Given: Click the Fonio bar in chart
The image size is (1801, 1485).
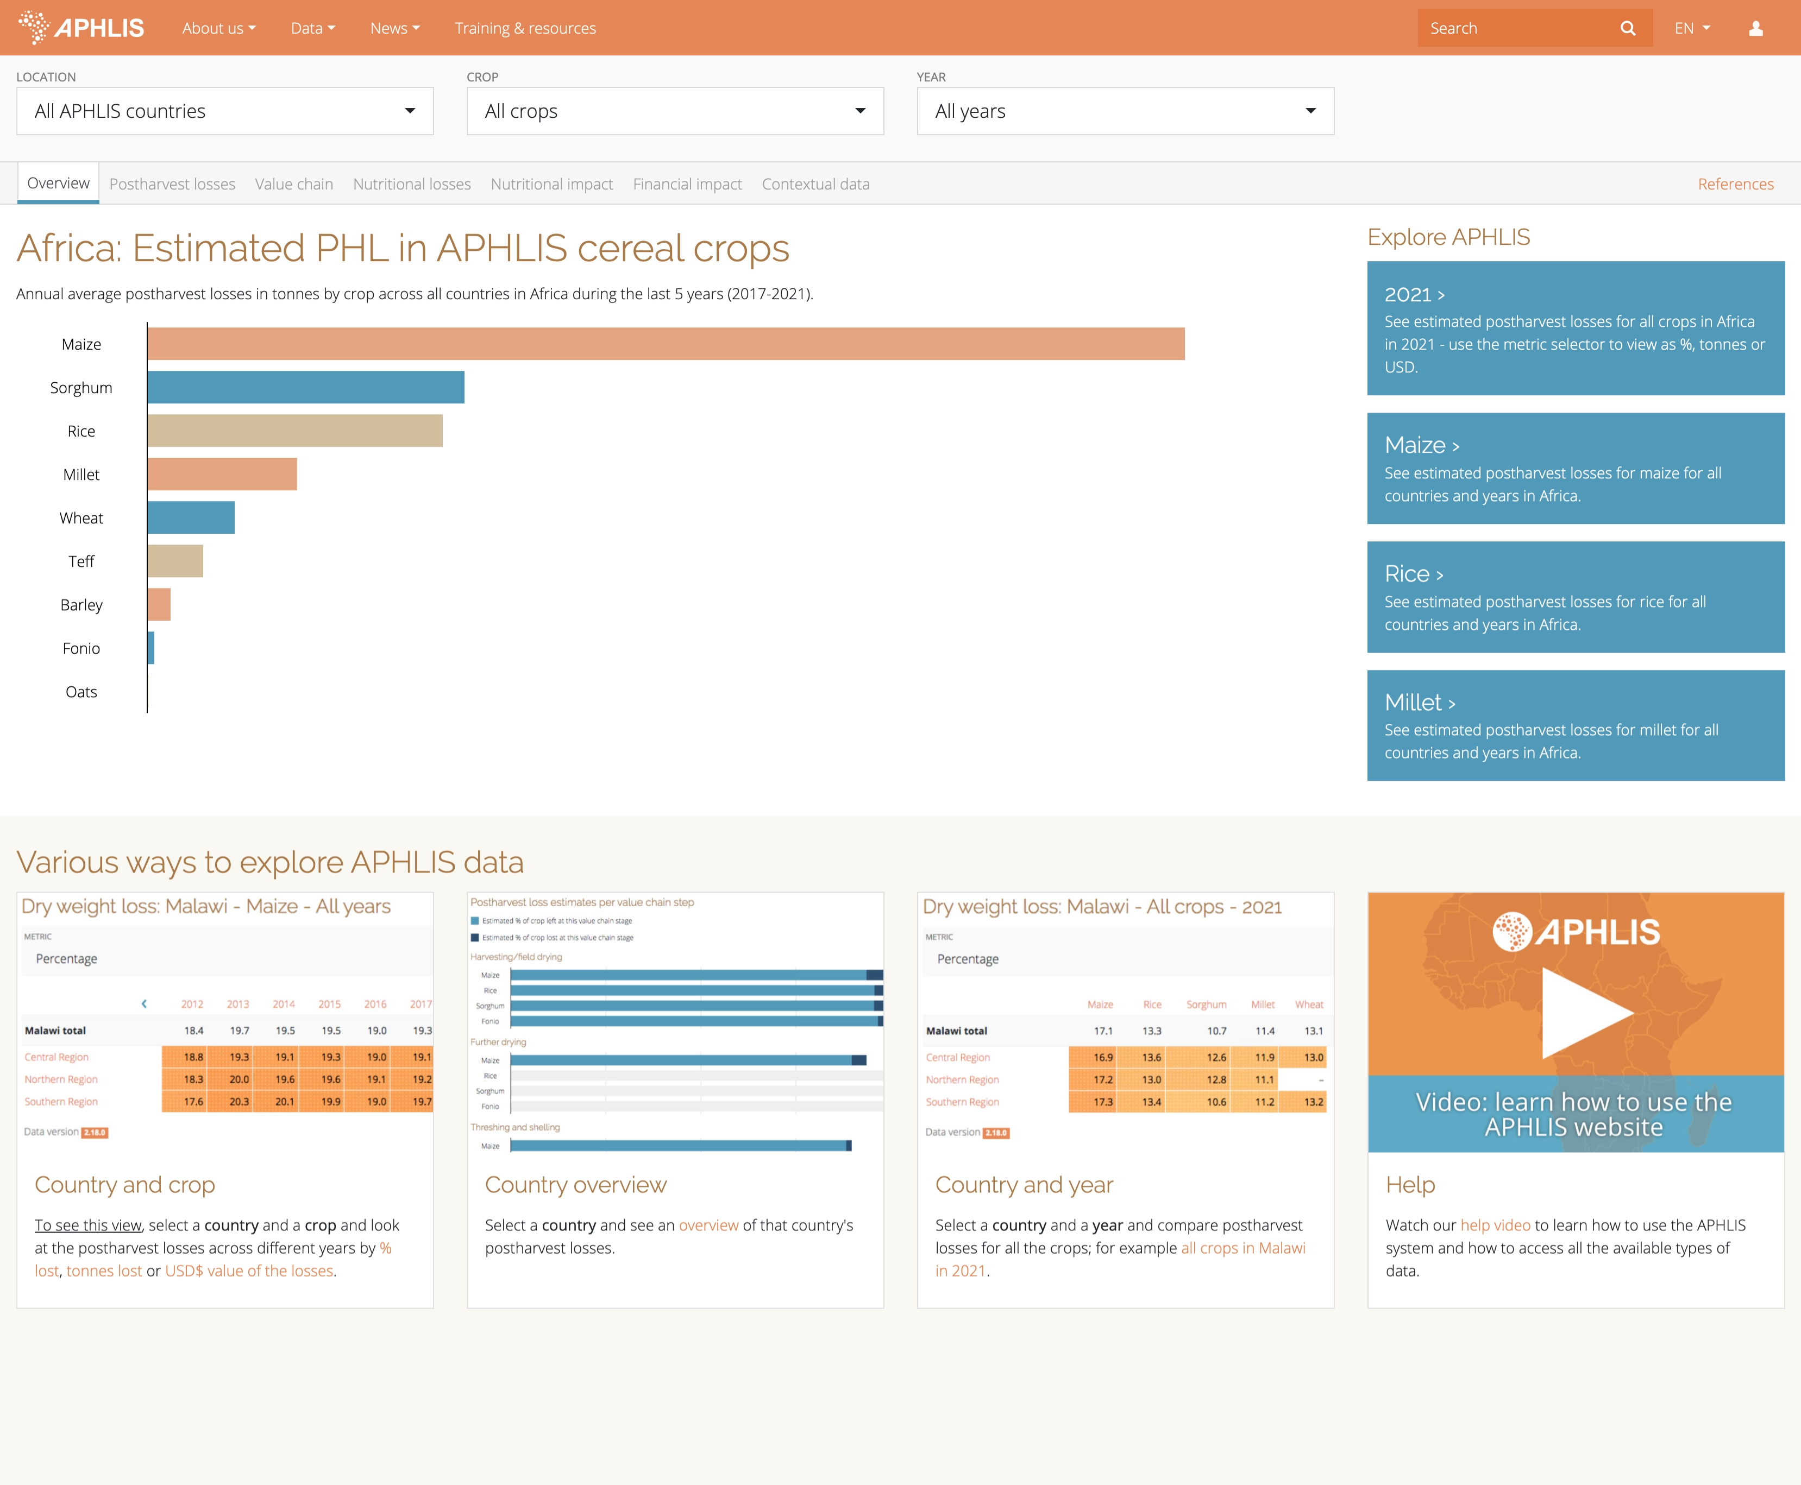Looking at the screenshot, I should [152, 648].
